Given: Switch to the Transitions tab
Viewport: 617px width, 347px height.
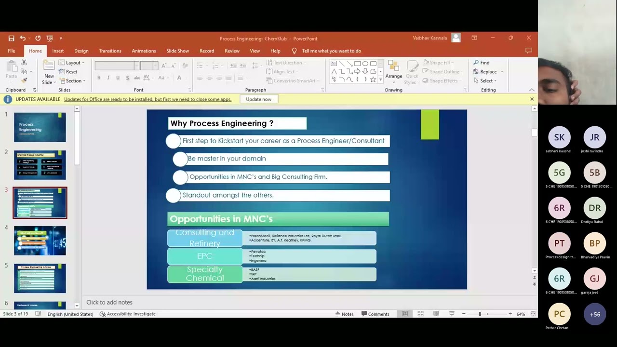Looking at the screenshot, I should coord(110,51).
